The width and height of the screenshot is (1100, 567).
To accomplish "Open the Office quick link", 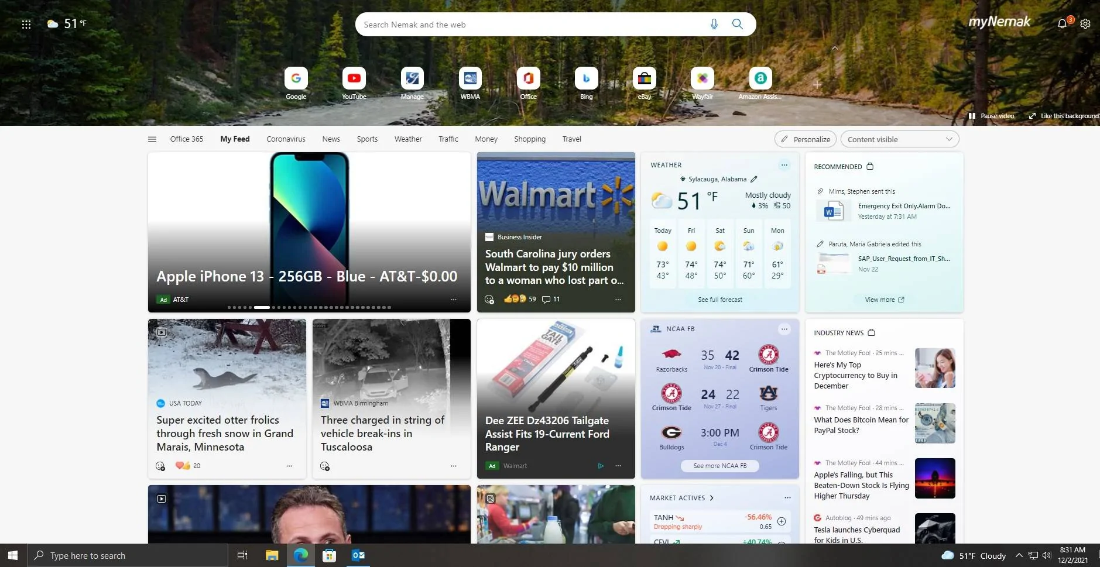I will pos(529,83).
